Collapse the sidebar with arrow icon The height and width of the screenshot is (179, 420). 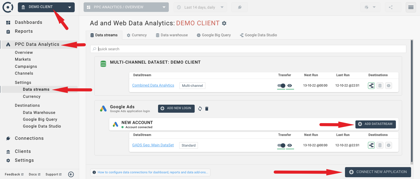click(x=71, y=174)
